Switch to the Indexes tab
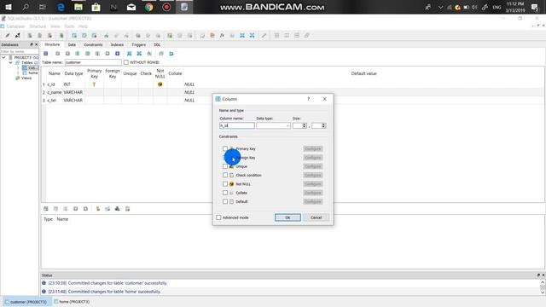The image size is (546, 307). click(117, 45)
